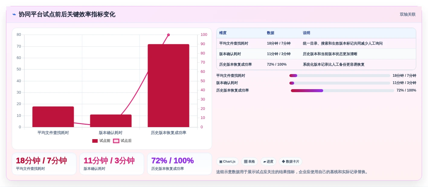Click the 版本确认耗时 bar in chart
Viewport: 428px width, 187px height.
(111, 121)
